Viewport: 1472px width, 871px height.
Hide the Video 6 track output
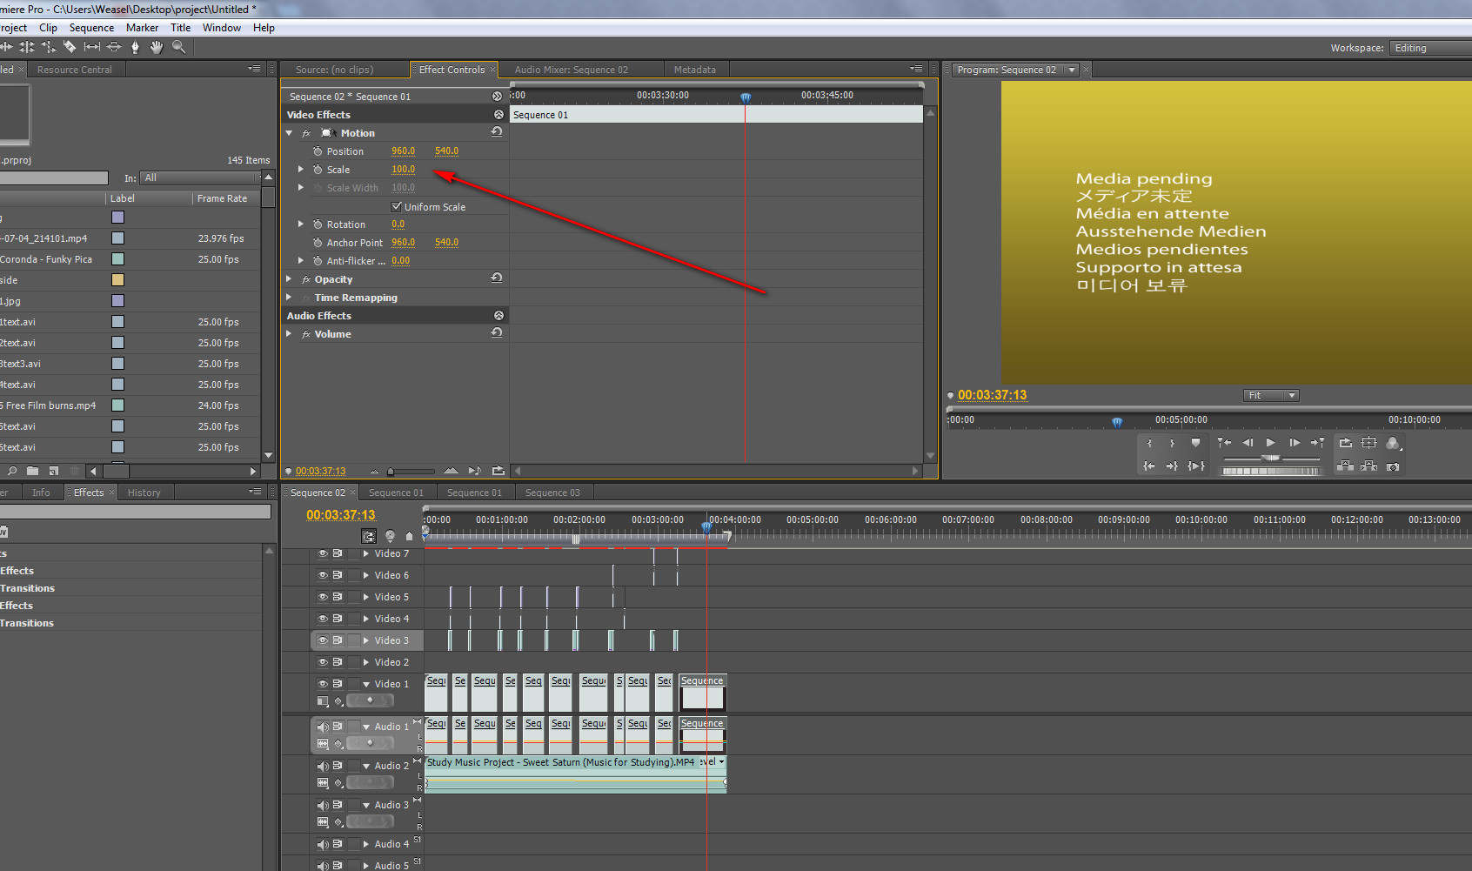(323, 575)
